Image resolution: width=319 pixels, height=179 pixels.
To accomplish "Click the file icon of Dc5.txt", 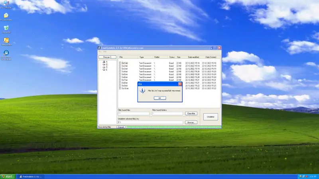I will [x=120, y=74].
